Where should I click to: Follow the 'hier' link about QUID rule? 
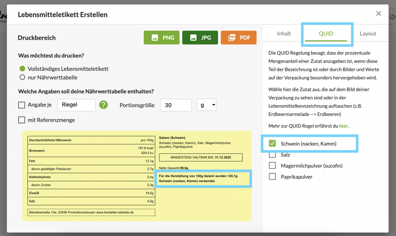(x=343, y=126)
